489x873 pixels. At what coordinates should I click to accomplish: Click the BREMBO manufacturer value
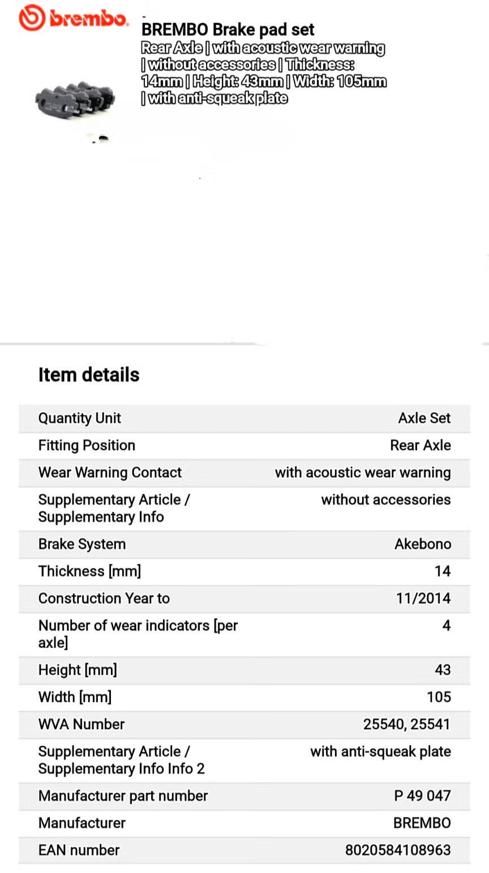[x=422, y=823]
